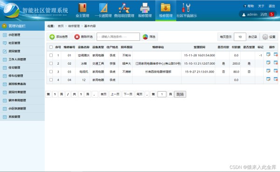280x172 pixels.
Task: Open 报修管理 printer icon
Action: pyautogui.click(x=145, y=8)
